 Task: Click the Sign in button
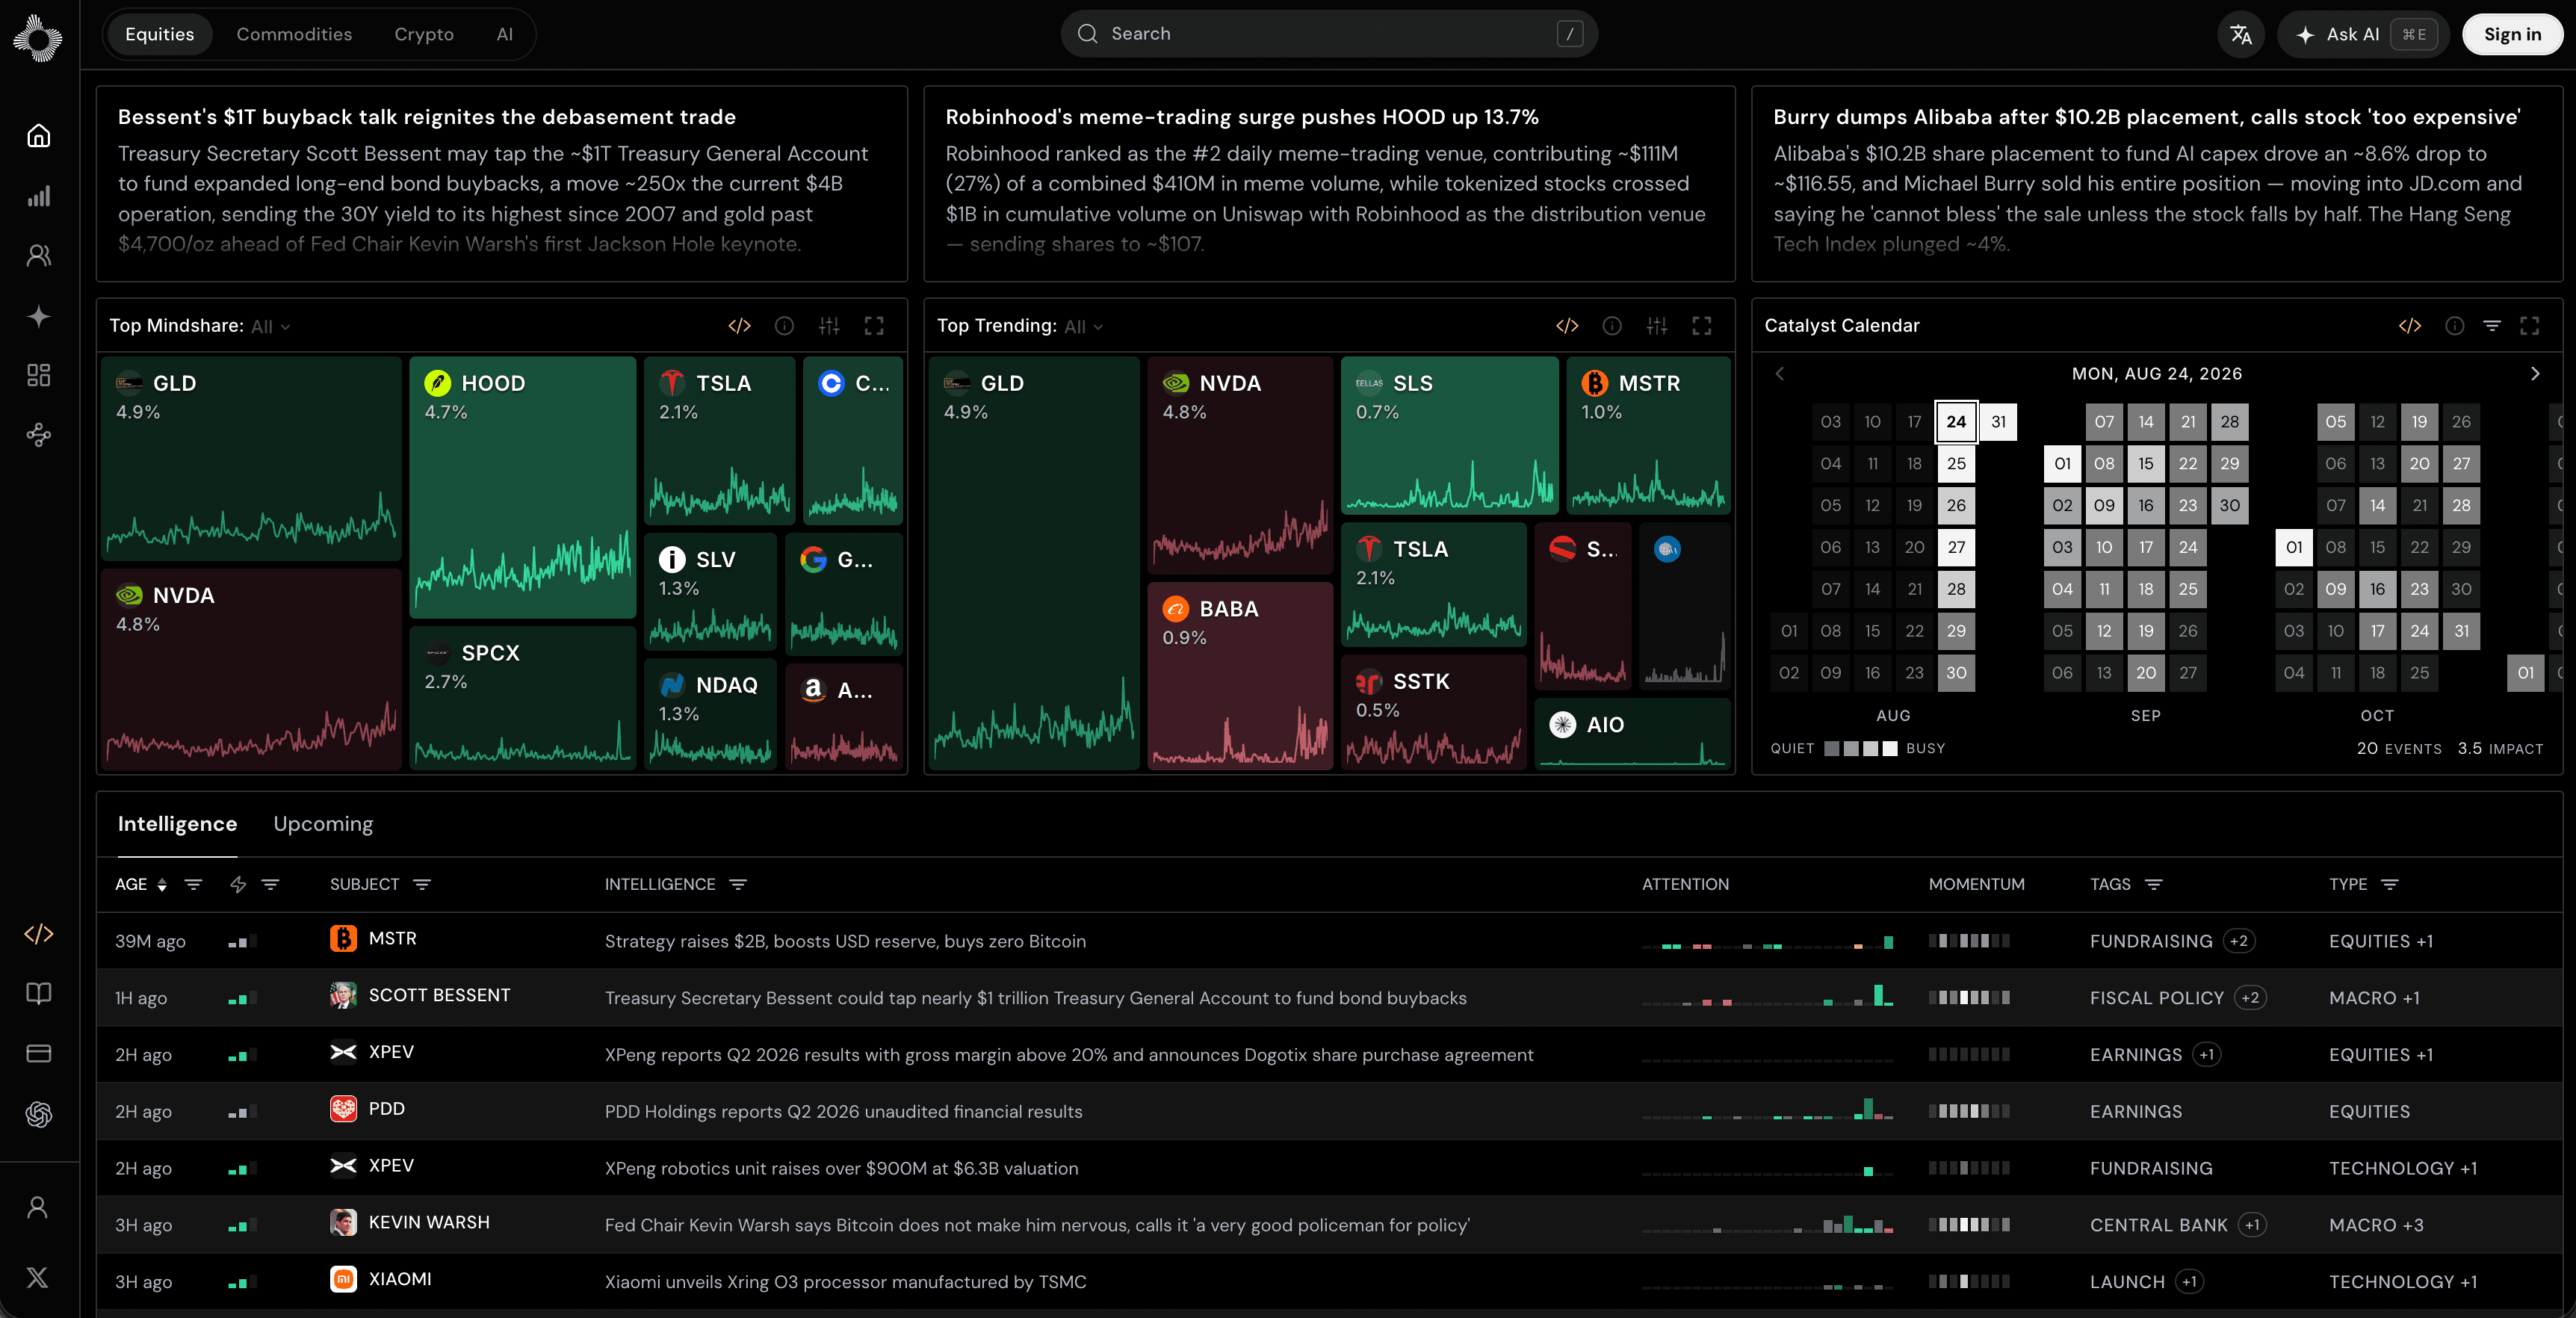pos(2512,34)
